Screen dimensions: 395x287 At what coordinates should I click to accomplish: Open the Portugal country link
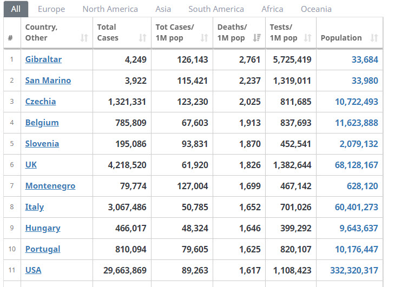[x=43, y=249]
